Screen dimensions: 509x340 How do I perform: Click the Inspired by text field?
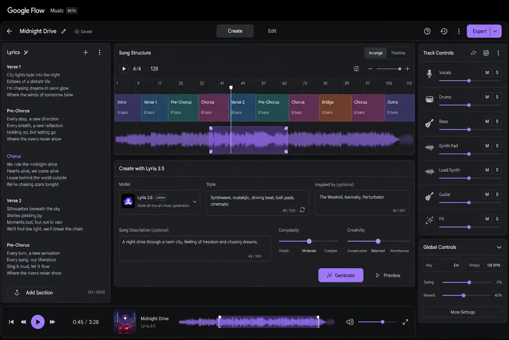pos(362,203)
